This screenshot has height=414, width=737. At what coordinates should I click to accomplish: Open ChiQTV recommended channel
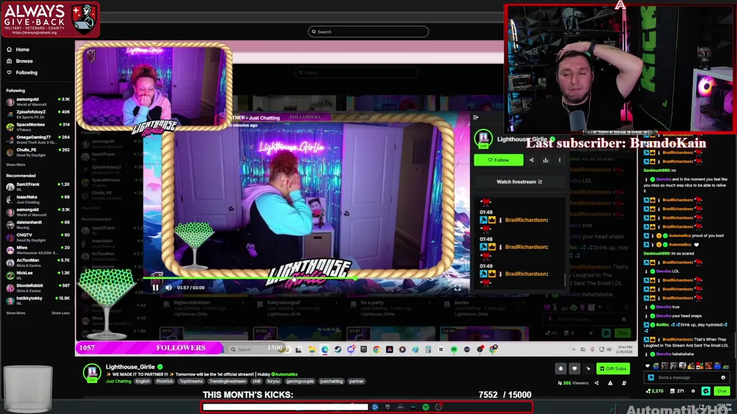tap(37, 237)
